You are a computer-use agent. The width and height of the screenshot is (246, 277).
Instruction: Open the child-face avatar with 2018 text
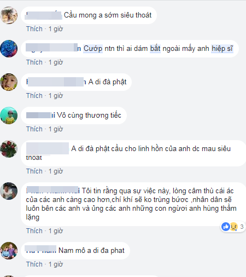pos(9,82)
